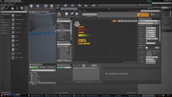The width and height of the screenshot is (172, 97).
Task: Toggle Details panel visibility eye filter
Action: pyautogui.click(x=158, y=23)
